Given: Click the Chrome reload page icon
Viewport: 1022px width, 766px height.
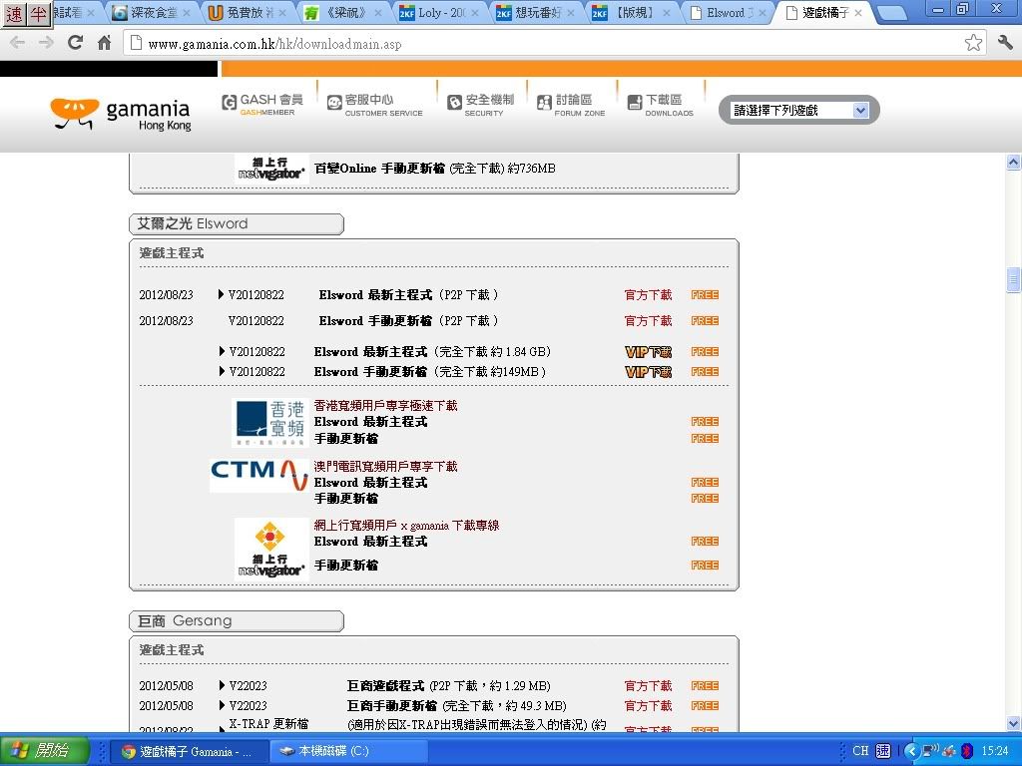Looking at the screenshot, I should tap(75, 43).
